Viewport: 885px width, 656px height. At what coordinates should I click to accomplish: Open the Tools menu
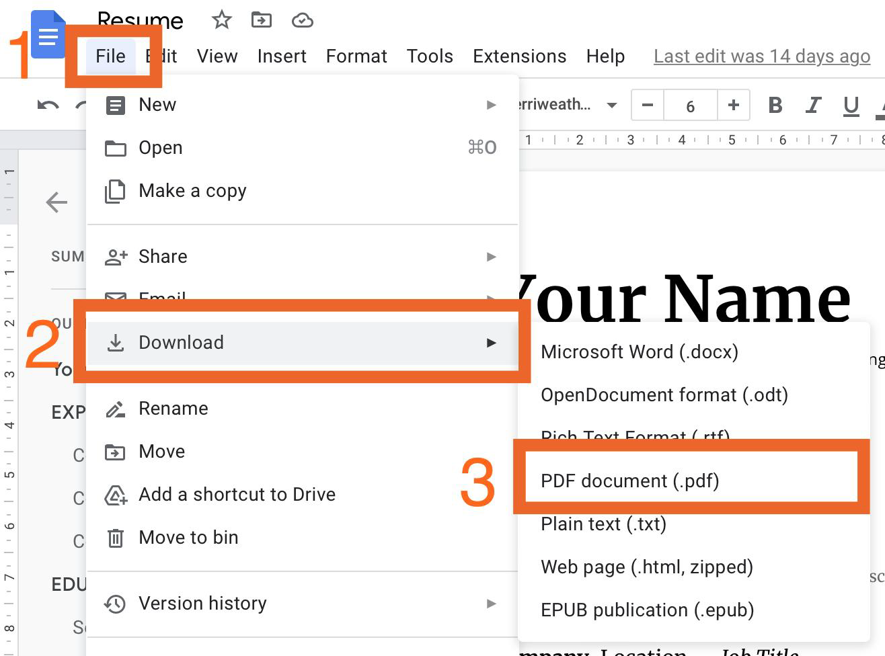coord(430,56)
